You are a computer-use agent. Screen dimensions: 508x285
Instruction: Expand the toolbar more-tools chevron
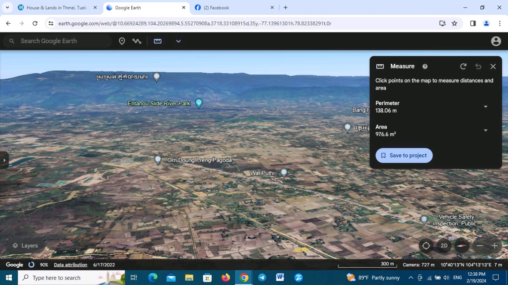(x=178, y=41)
